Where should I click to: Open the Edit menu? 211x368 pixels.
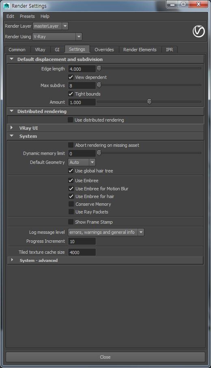(10, 16)
